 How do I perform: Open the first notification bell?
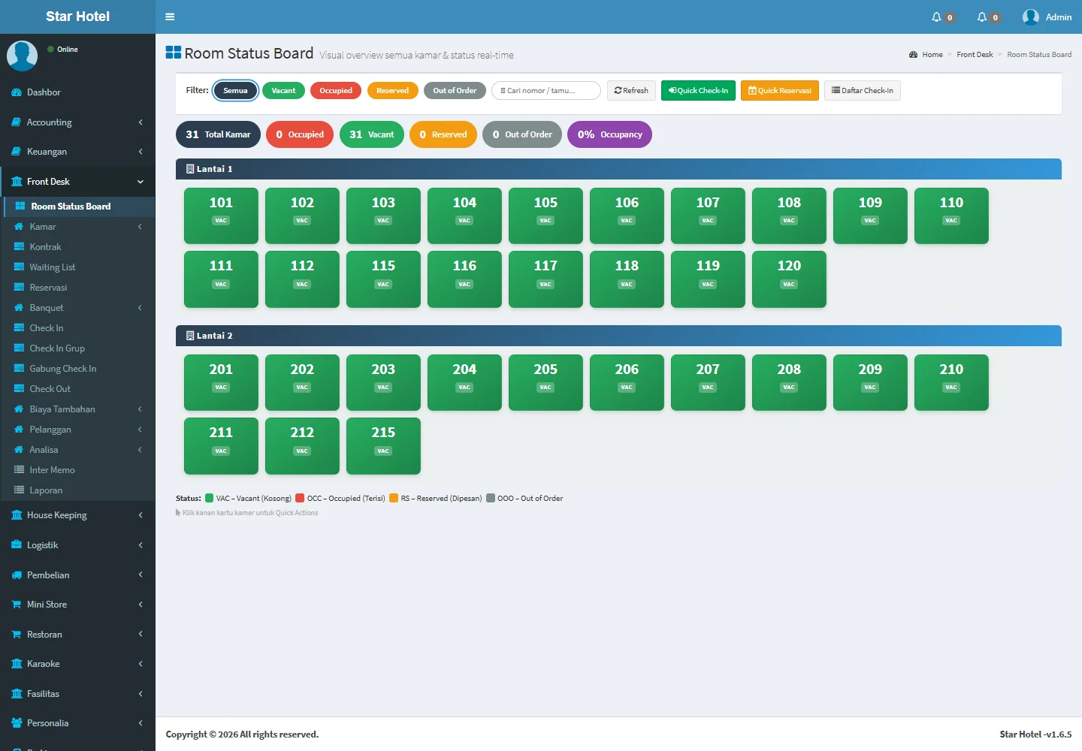[936, 17]
